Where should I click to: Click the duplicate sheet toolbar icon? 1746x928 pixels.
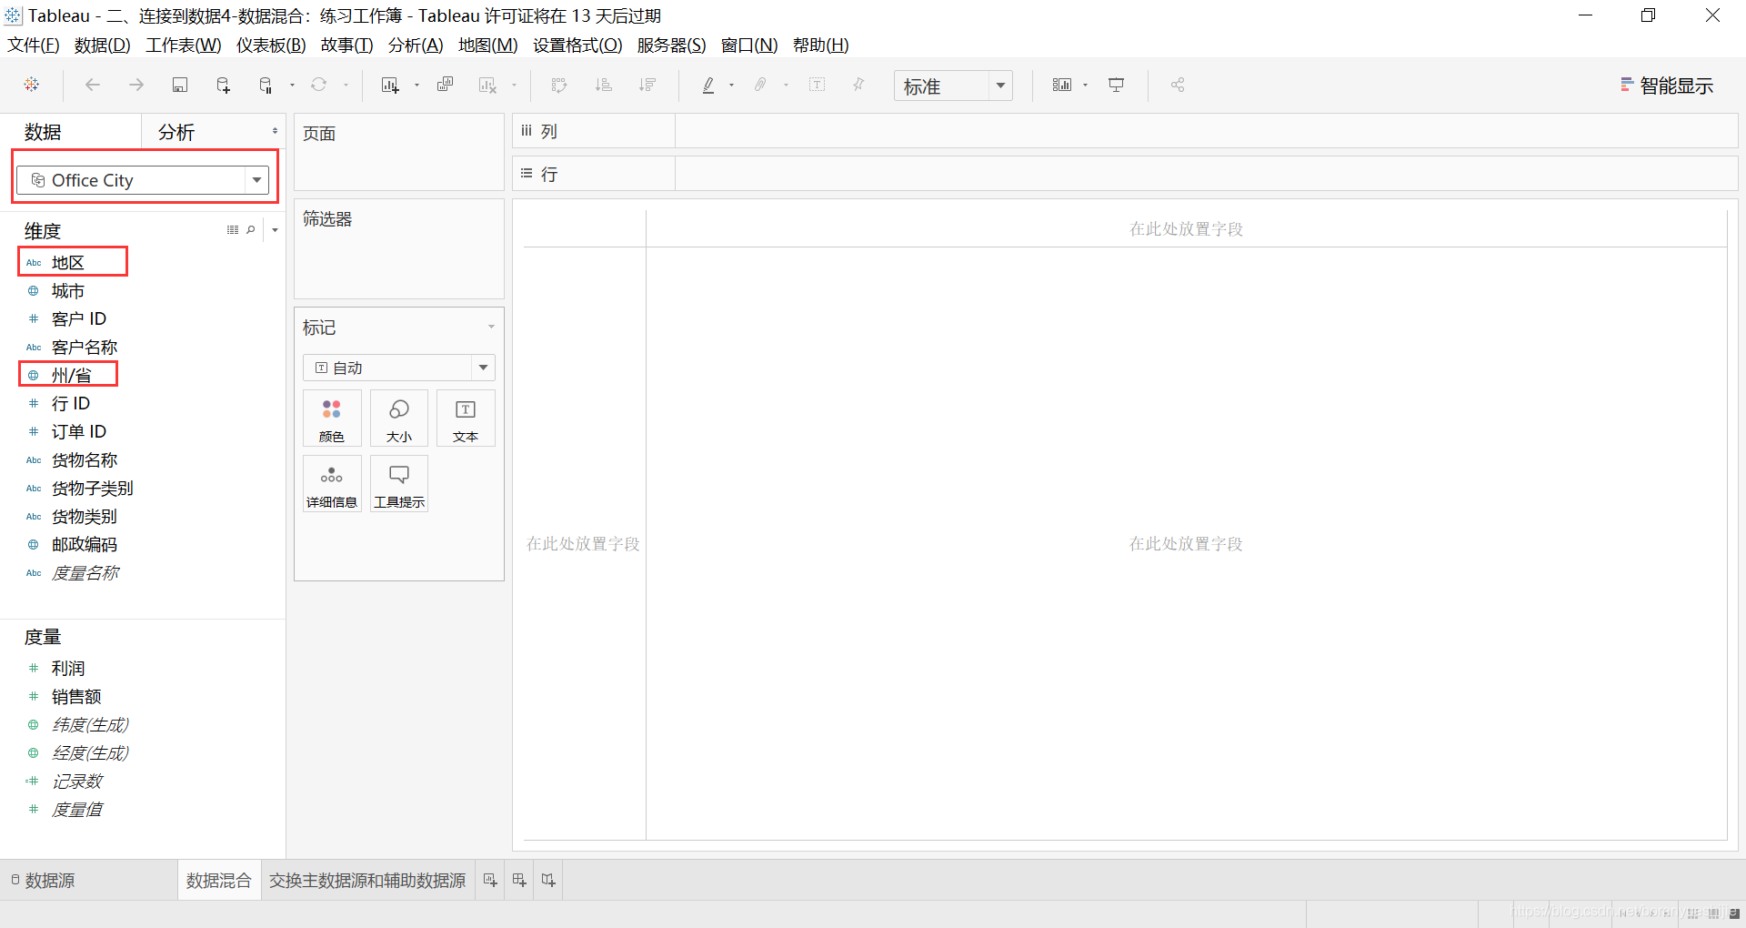pos(445,85)
